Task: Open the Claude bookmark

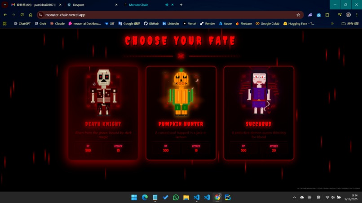Action: click(57, 23)
